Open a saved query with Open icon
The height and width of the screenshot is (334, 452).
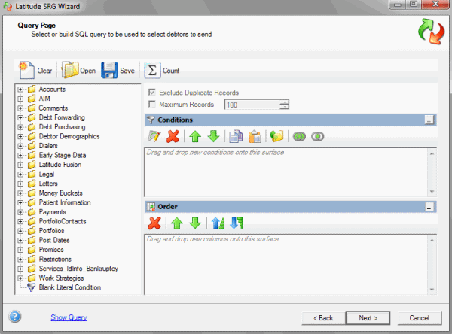(x=70, y=70)
